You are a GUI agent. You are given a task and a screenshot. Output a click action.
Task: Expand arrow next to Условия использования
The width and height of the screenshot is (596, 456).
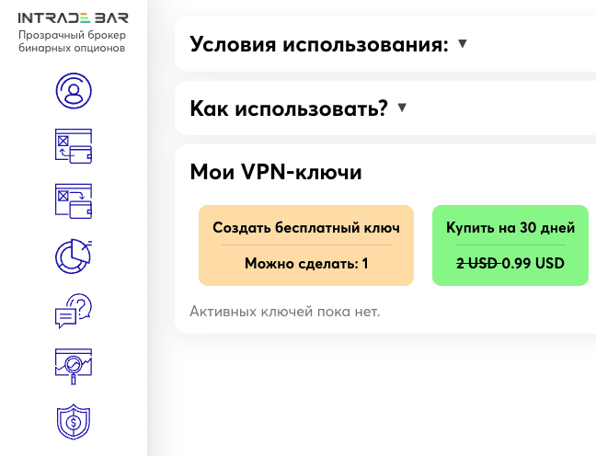(x=462, y=43)
